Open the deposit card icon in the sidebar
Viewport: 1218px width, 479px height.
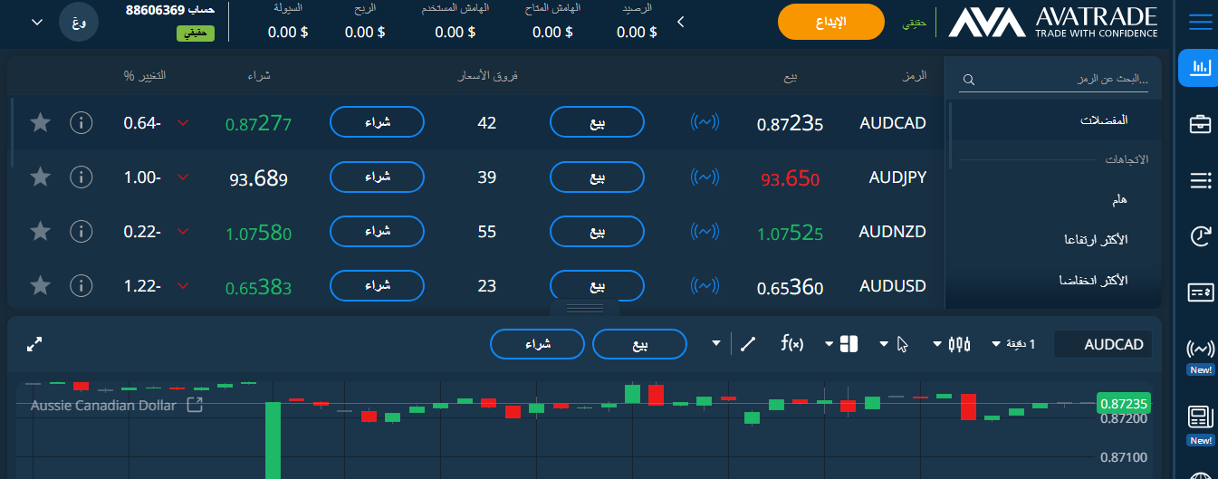pyautogui.click(x=1201, y=292)
